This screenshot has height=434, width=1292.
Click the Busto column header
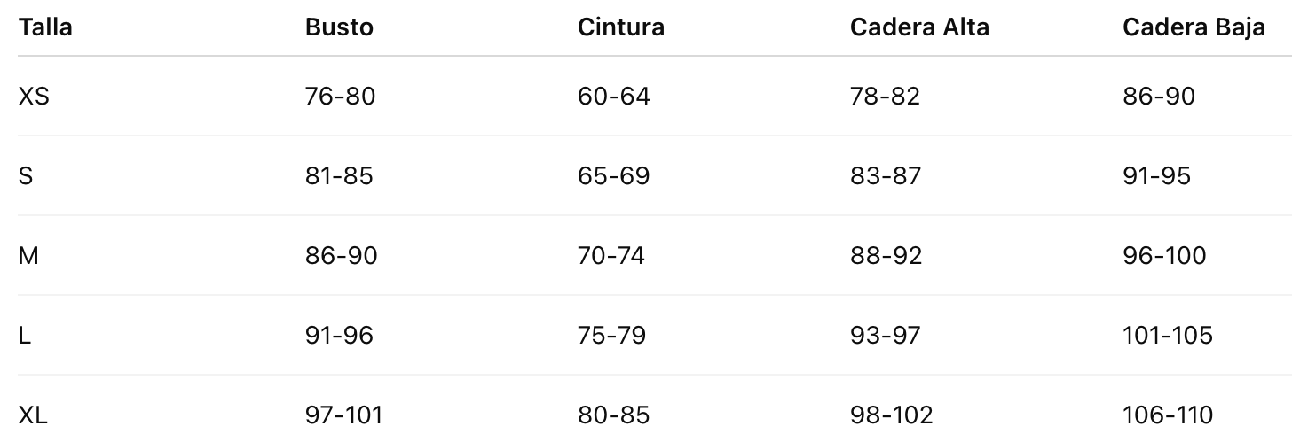(x=339, y=27)
